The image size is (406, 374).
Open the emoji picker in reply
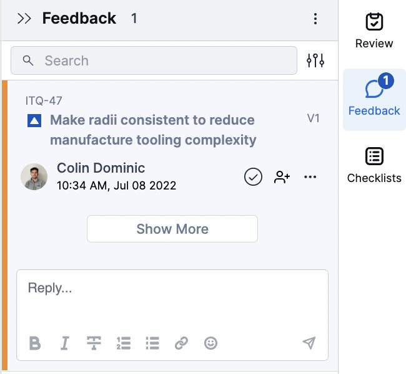[x=210, y=343]
